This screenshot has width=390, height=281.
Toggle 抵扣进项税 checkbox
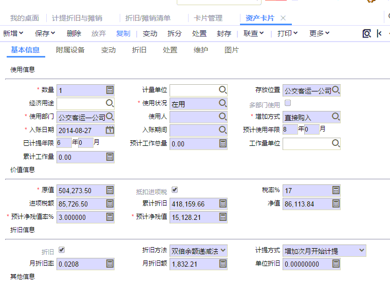[x=175, y=190]
